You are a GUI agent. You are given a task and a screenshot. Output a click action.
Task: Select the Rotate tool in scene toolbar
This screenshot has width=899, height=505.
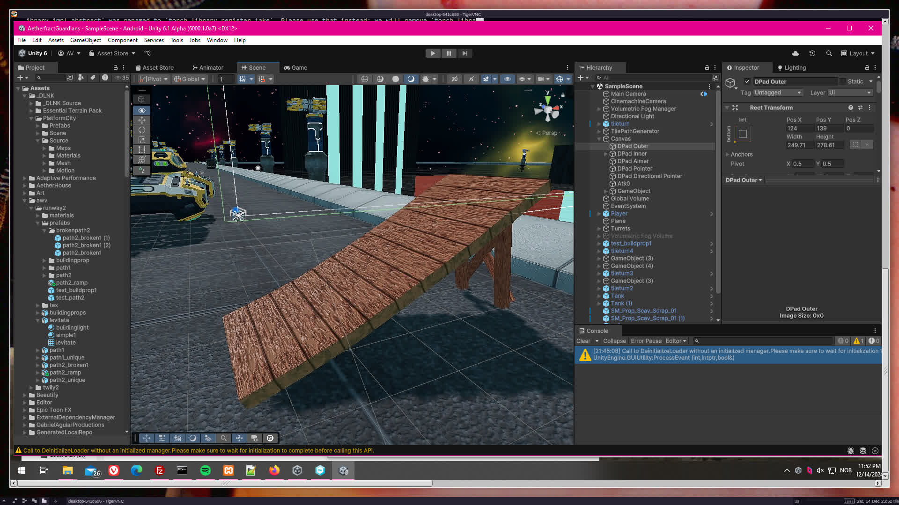(141, 130)
